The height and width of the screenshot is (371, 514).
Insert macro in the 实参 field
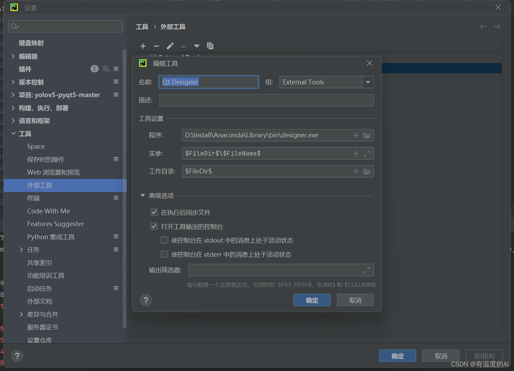click(356, 153)
